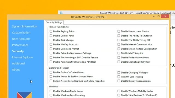This screenshot has height=98, width=175.
Task: Click the Primary Functioning group label
Action: click(x=59, y=27)
